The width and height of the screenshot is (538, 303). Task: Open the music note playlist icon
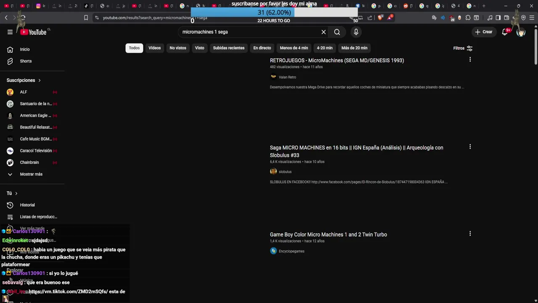click(490, 18)
